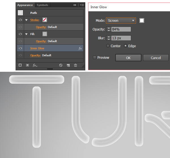The image size is (170, 158).
Task: Click the Appearance panel bottom resize grip
Action: [x=50, y=69]
